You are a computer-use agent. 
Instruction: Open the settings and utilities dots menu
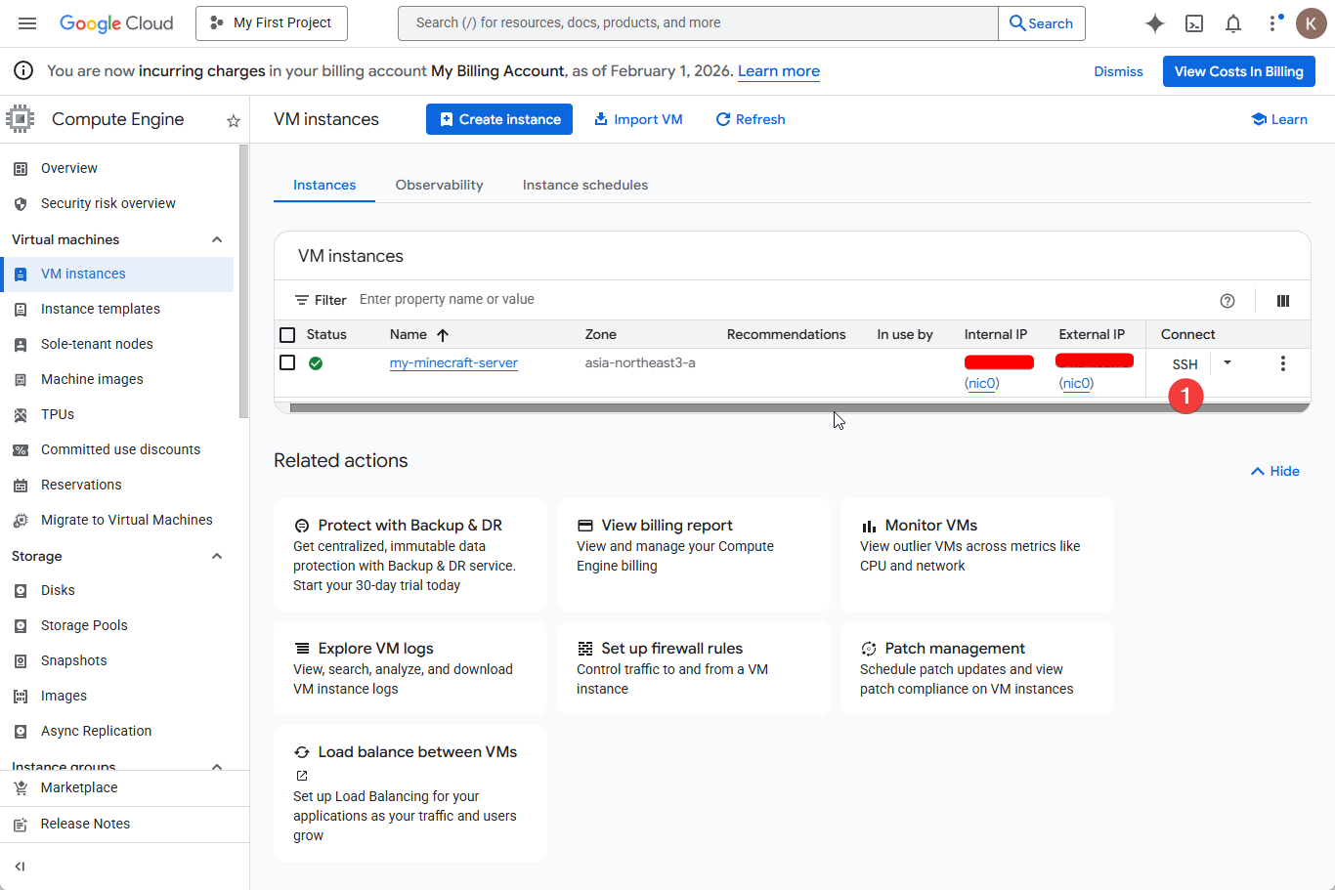(x=1274, y=23)
